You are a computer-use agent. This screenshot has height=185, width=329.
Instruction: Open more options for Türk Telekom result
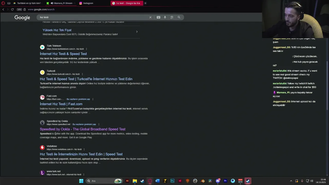tap(86, 49)
